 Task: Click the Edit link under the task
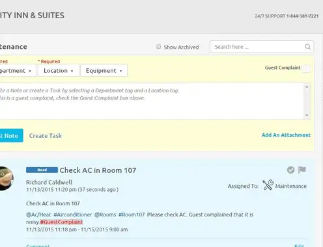coord(299,246)
